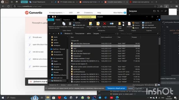Open OCR link in Convertio header
Viewport: 179px width, 100px height.
tap(71, 12)
